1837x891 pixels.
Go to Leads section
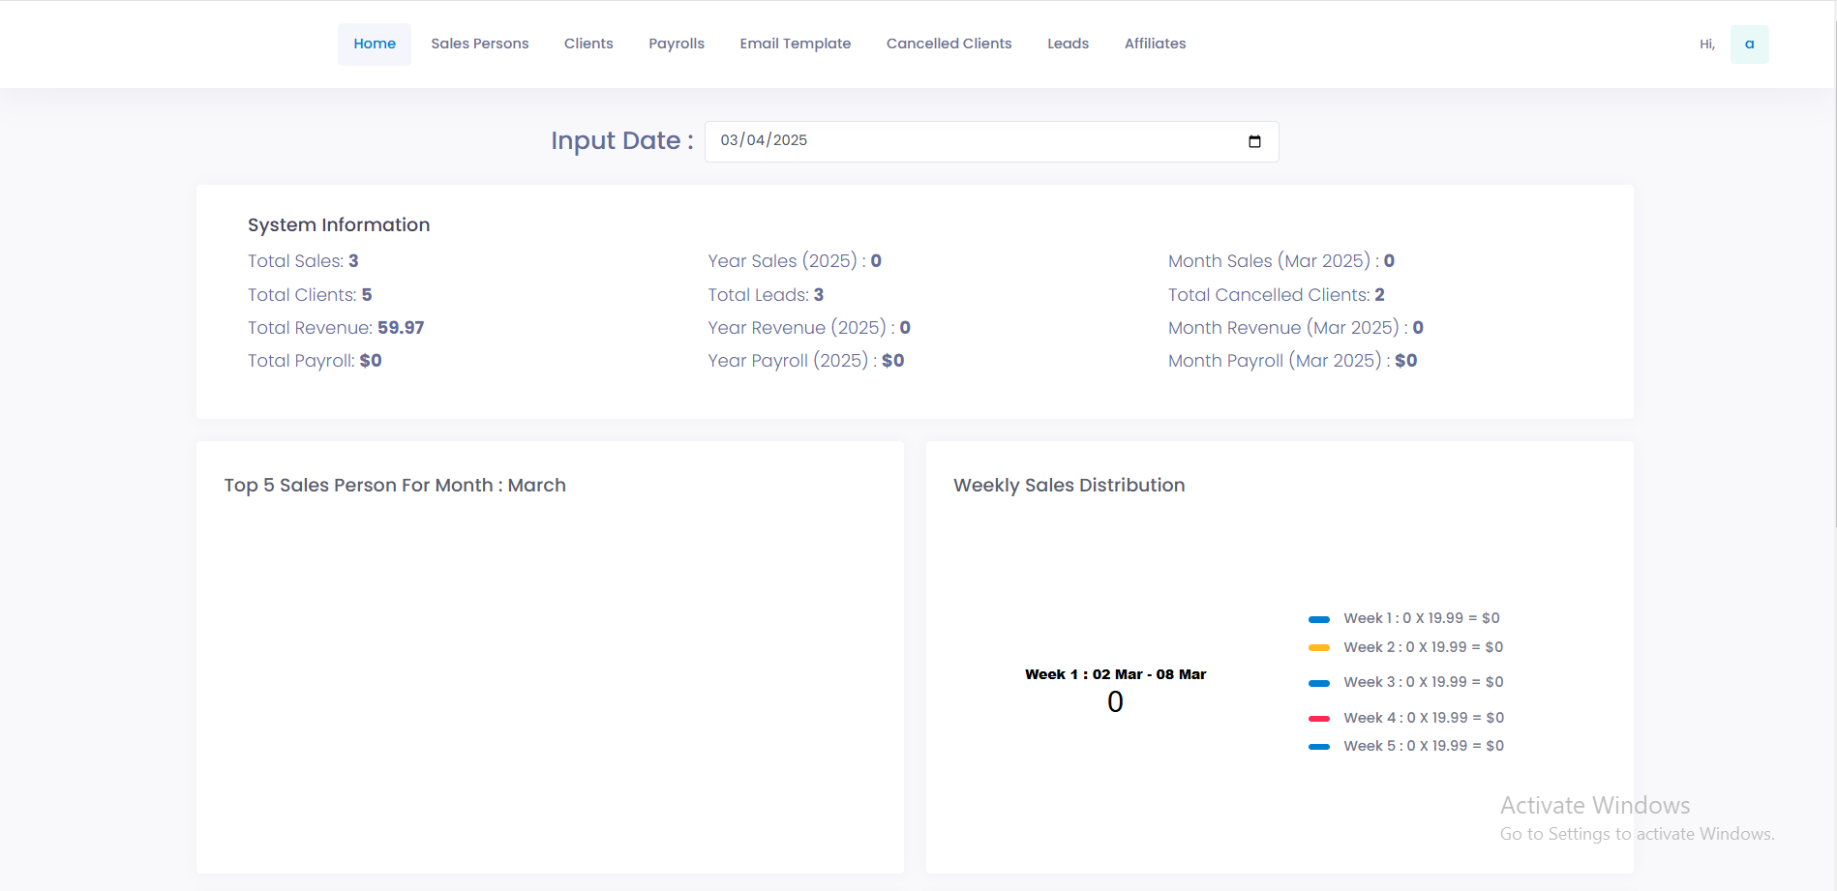(1068, 45)
